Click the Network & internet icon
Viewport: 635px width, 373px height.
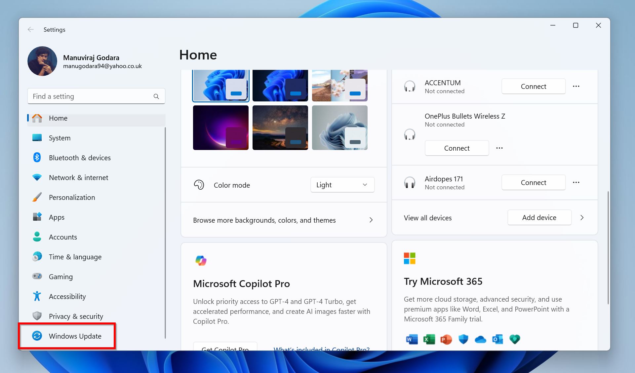coord(37,177)
